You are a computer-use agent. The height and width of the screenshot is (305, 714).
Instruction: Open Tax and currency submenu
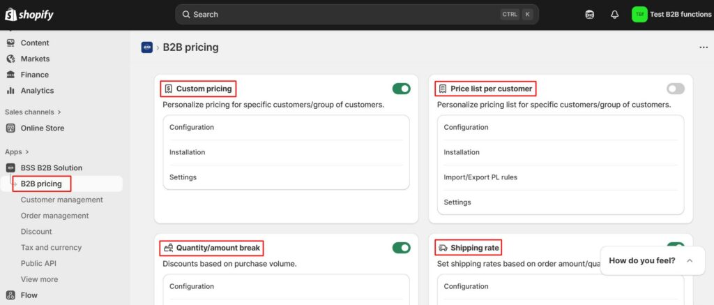click(51, 248)
